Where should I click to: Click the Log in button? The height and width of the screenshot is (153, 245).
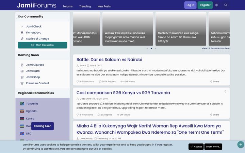coord(190,5)
